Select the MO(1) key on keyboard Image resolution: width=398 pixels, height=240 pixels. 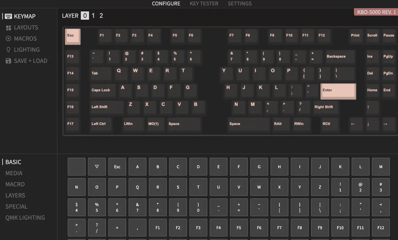click(x=155, y=124)
